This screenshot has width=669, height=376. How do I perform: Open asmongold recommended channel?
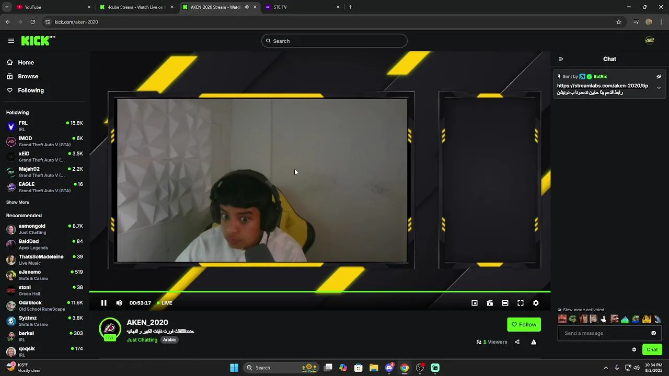click(x=44, y=229)
